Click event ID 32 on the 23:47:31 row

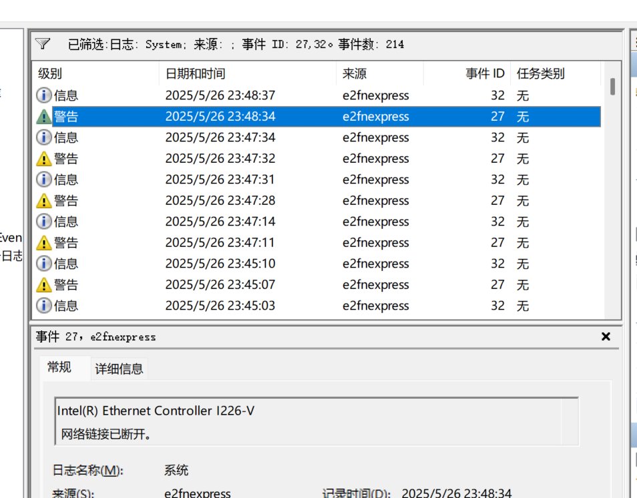coord(497,180)
